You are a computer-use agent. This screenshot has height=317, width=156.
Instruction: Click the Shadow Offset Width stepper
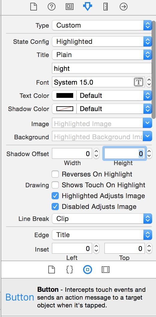click(x=96, y=154)
